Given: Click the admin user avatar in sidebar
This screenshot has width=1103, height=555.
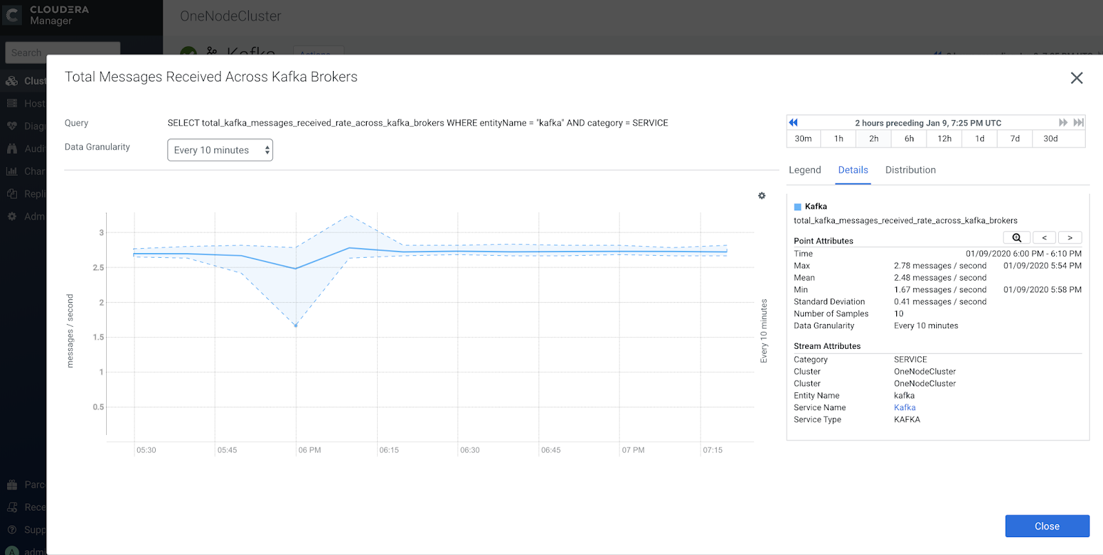Looking at the screenshot, I should click(12, 551).
